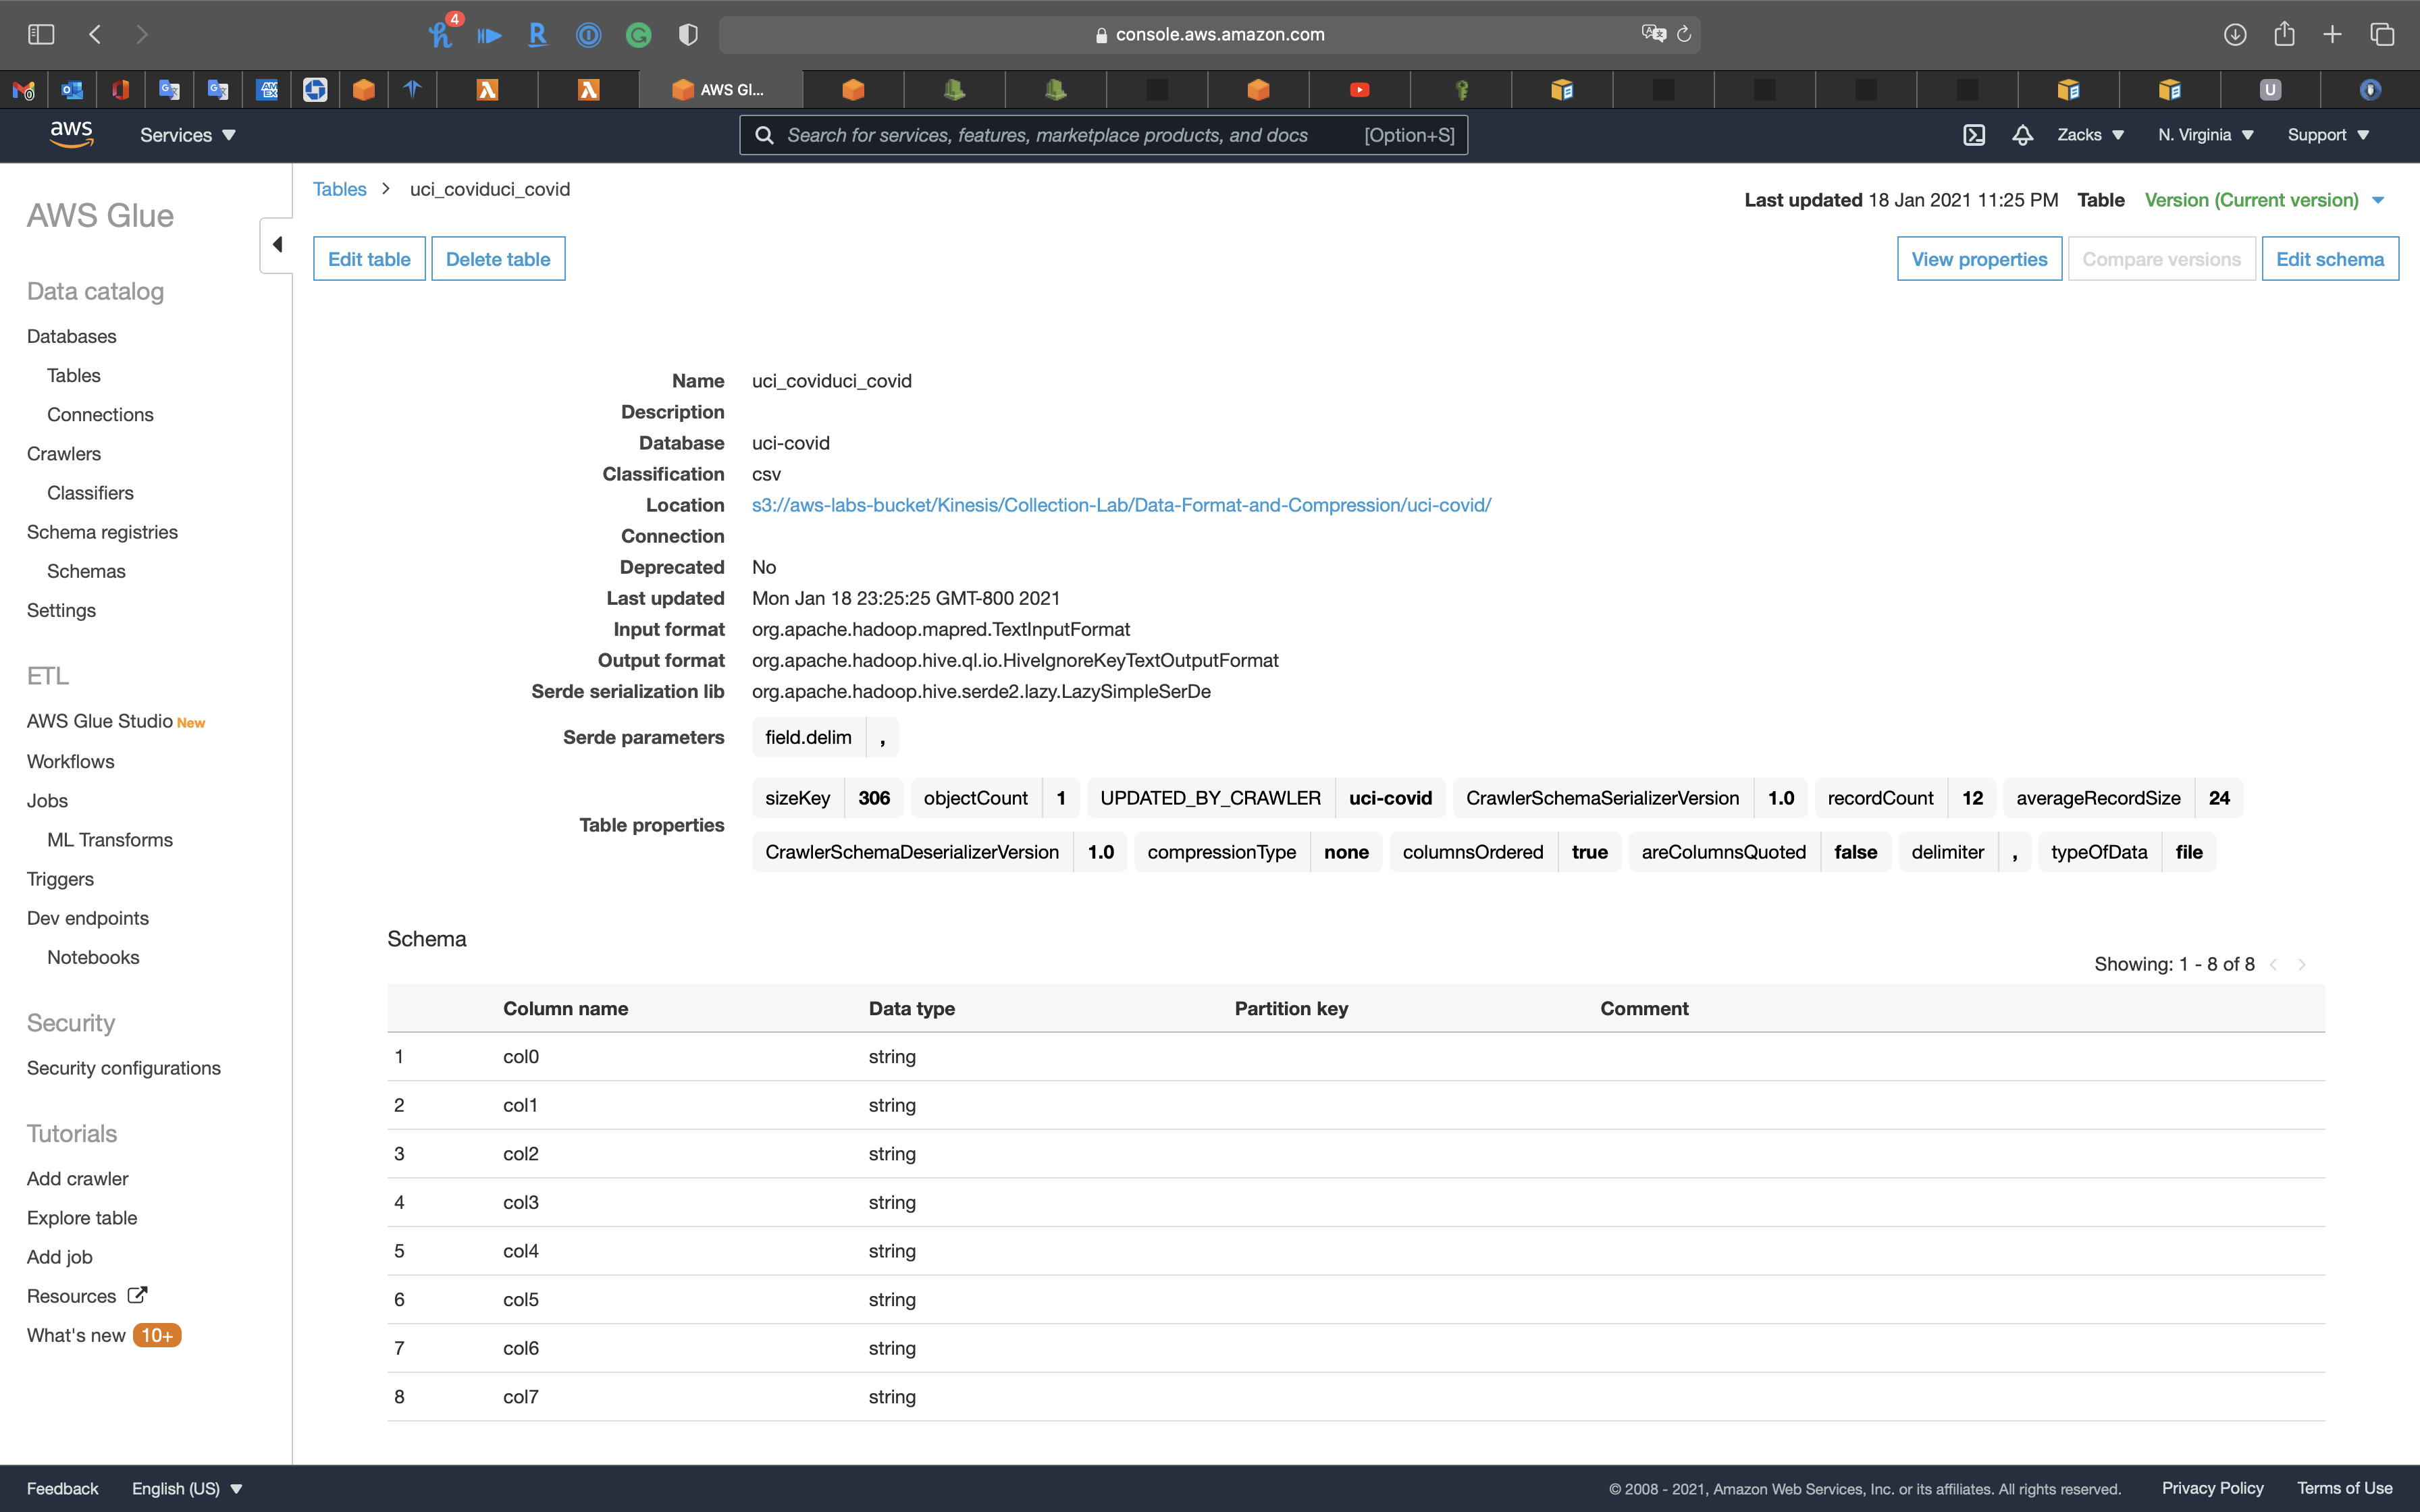
Task: Expand the Version (Current version) dropdown
Action: [2264, 200]
